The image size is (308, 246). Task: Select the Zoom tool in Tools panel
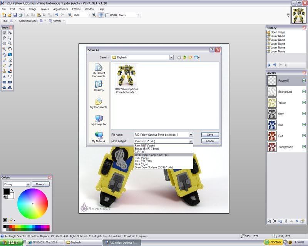10,43
